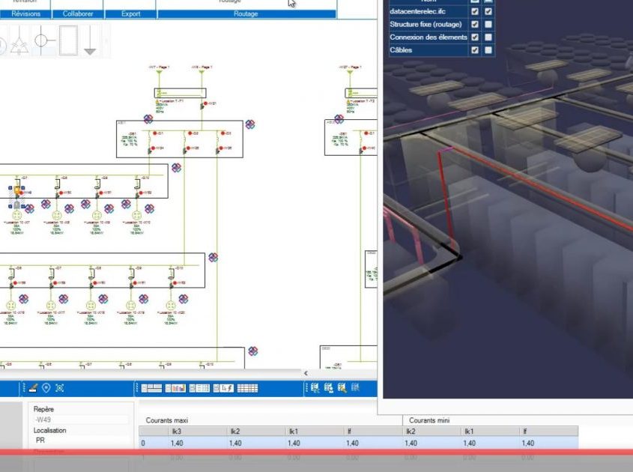Click the focus-on-selection target icon

pos(60,388)
